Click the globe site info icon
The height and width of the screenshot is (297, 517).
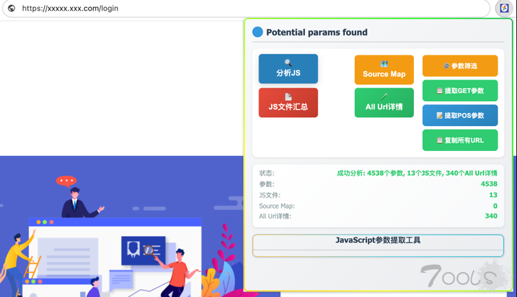[12, 8]
